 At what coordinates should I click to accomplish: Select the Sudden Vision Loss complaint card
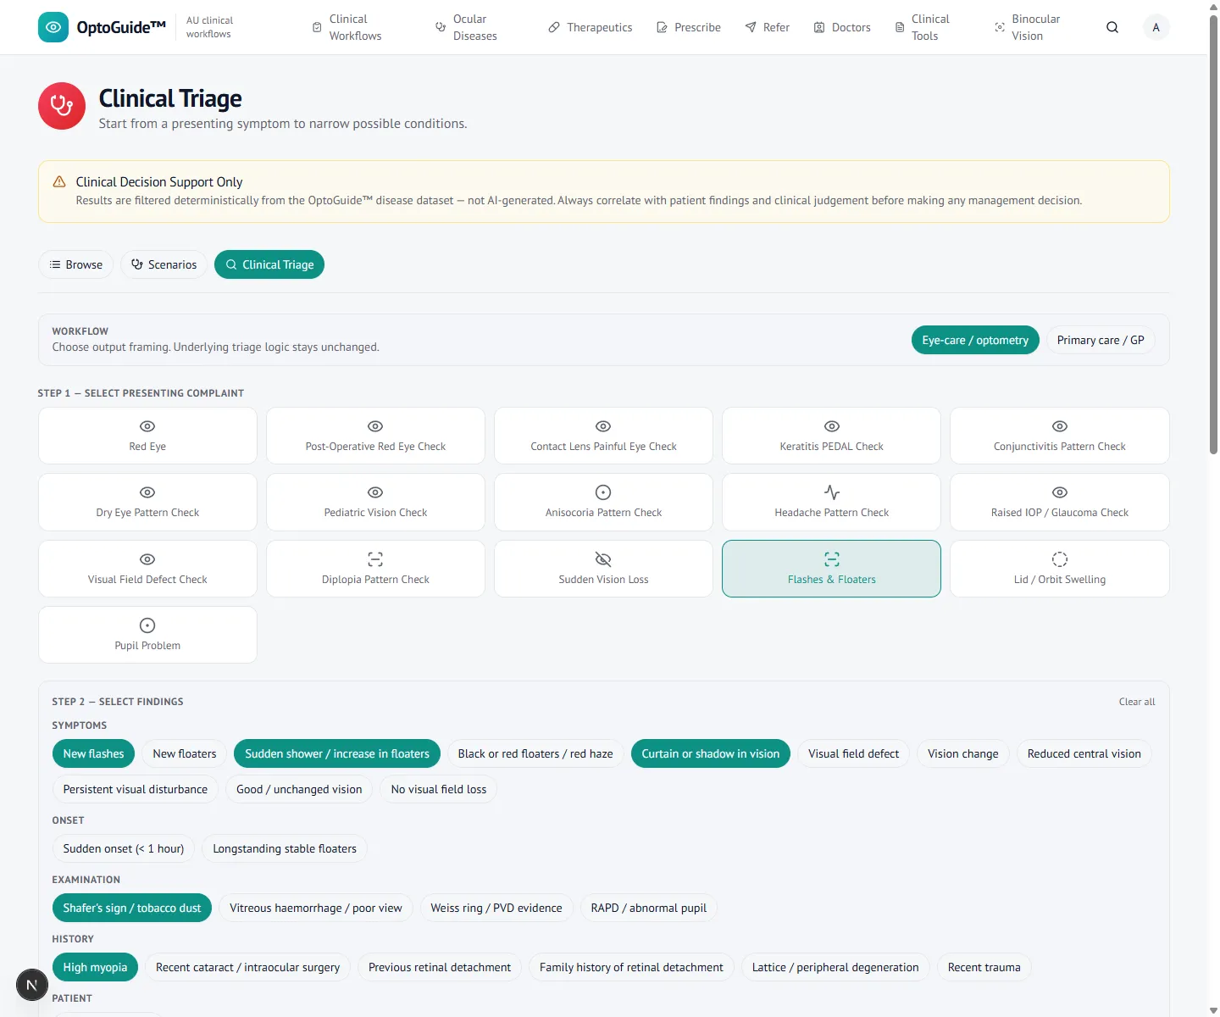(603, 569)
